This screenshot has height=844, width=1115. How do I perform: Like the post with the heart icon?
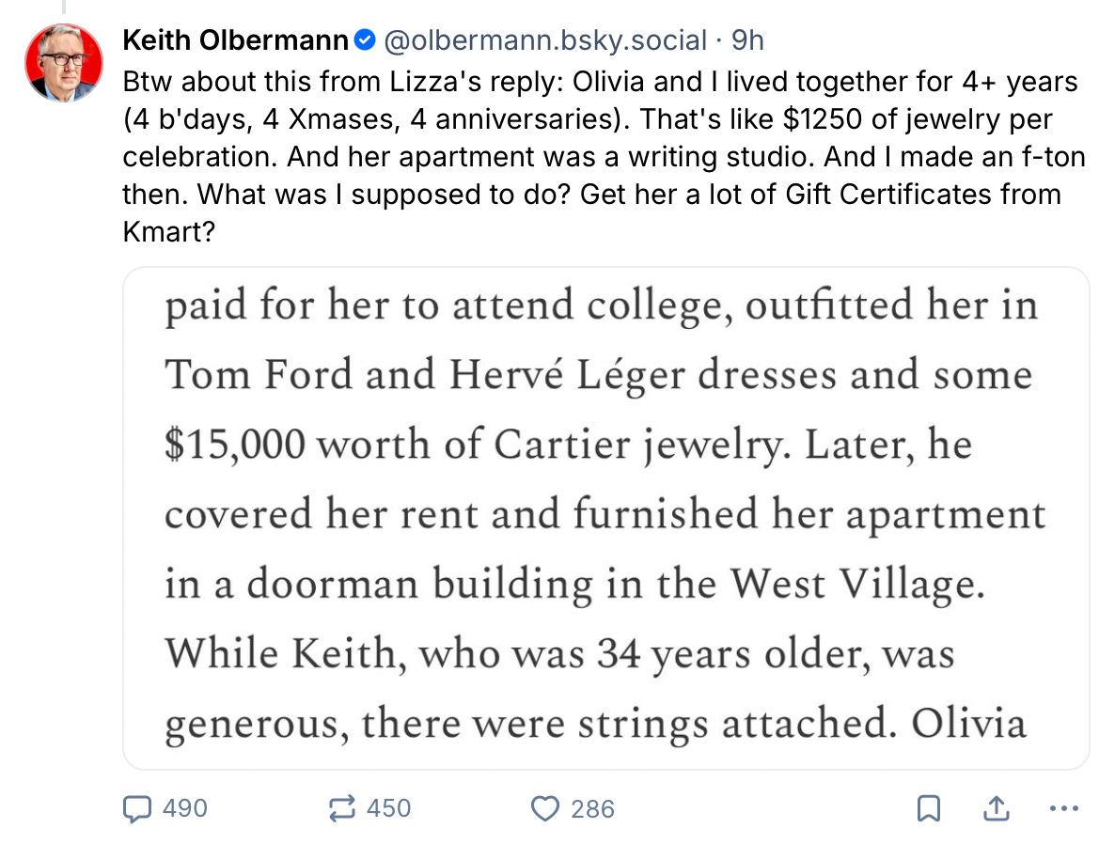coord(545,807)
